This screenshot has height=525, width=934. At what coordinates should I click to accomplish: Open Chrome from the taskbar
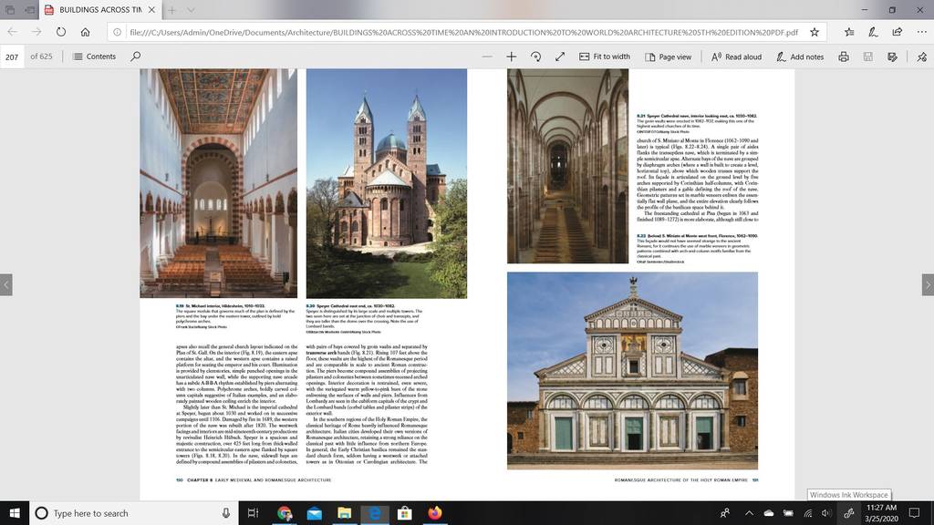285,513
